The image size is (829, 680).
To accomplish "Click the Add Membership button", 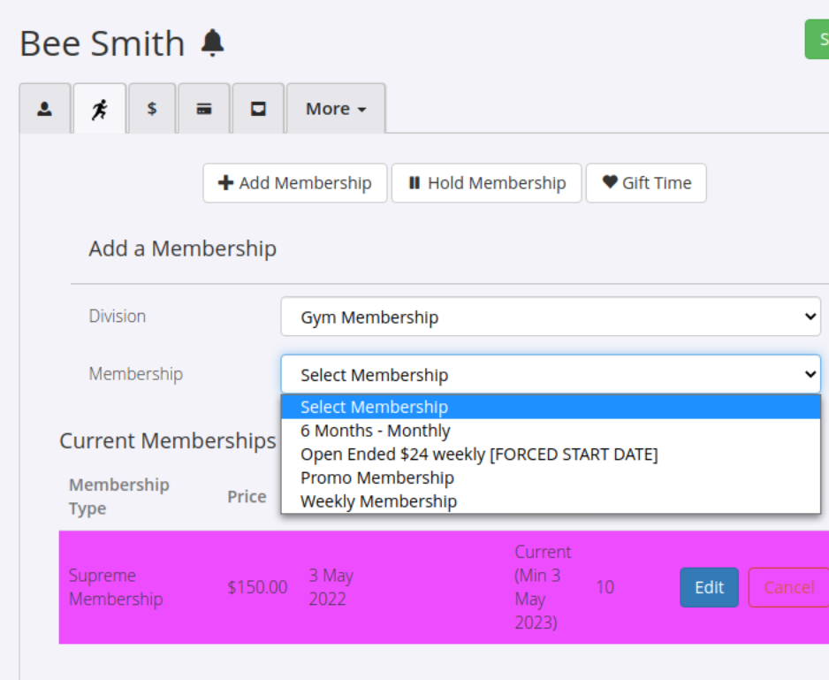I will (x=295, y=183).
